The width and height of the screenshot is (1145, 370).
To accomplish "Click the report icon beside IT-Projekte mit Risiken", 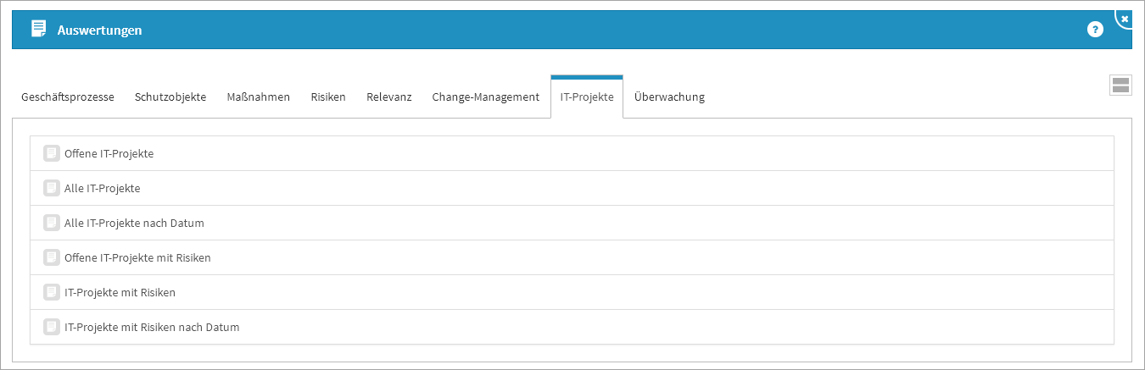I will tap(52, 292).
